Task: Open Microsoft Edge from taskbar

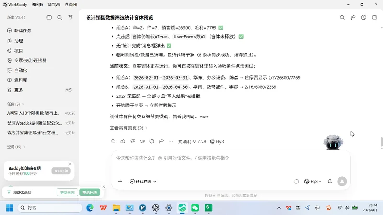Action: click(90, 208)
